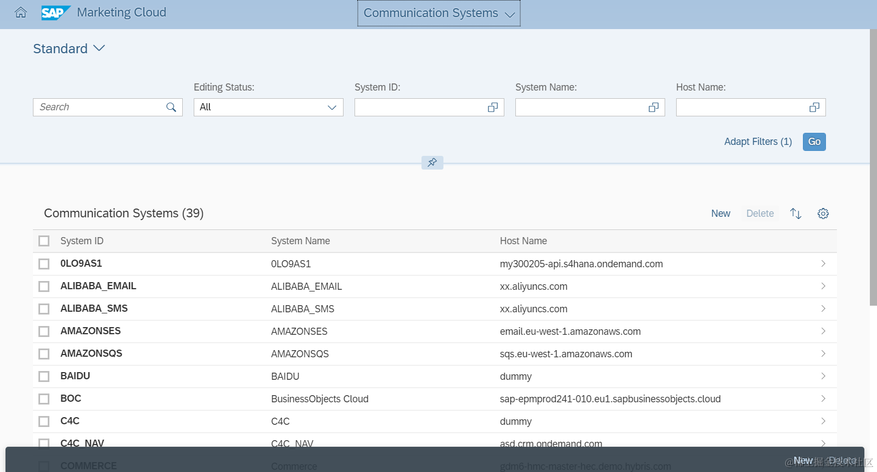Open the BusinessObjects Cloud system name
This screenshot has height=472, width=877.
click(x=319, y=399)
